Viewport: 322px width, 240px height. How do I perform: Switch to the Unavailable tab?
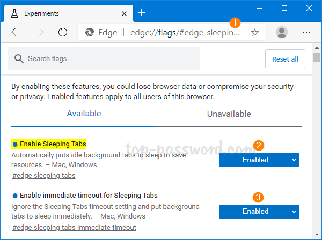[229, 114]
